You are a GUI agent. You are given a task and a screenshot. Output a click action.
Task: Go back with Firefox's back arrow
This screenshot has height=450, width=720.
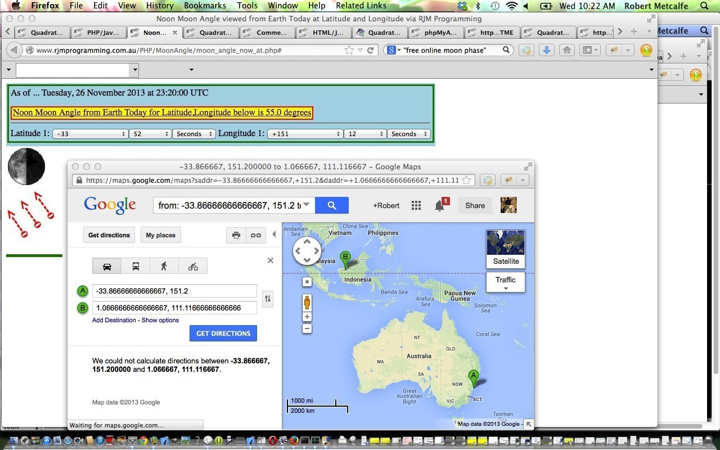tap(14, 50)
